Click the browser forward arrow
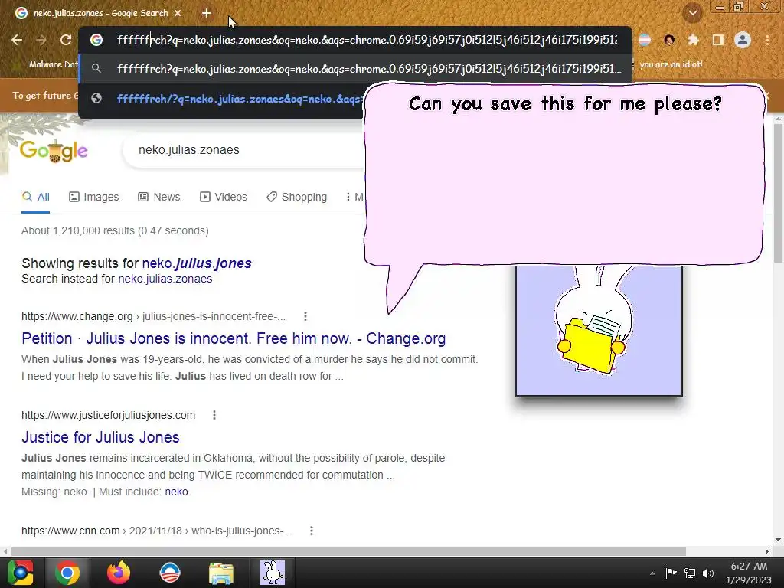This screenshot has width=784, height=588. tap(41, 40)
